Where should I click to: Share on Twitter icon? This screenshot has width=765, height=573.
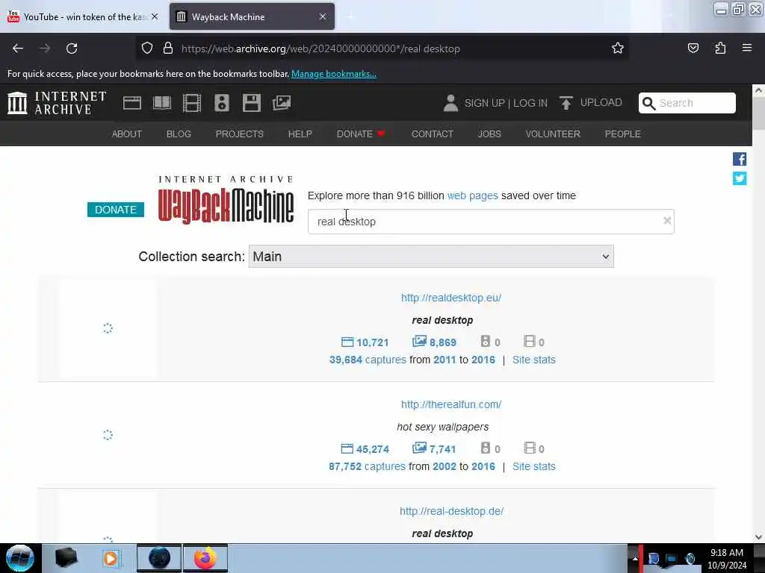point(739,178)
